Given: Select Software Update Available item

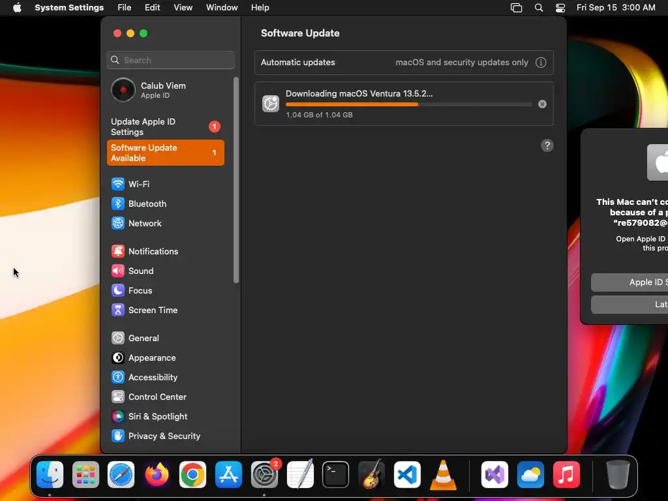Looking at the screenshot, I should click(x=166, y=153).
